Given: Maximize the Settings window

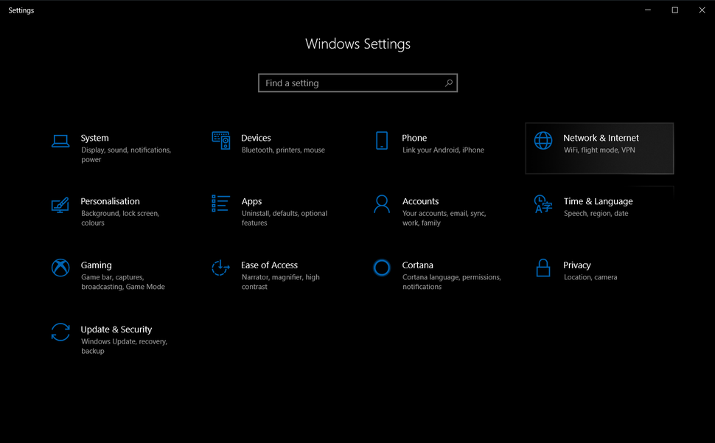Looking at the screenshot, I should coord(674,10).
